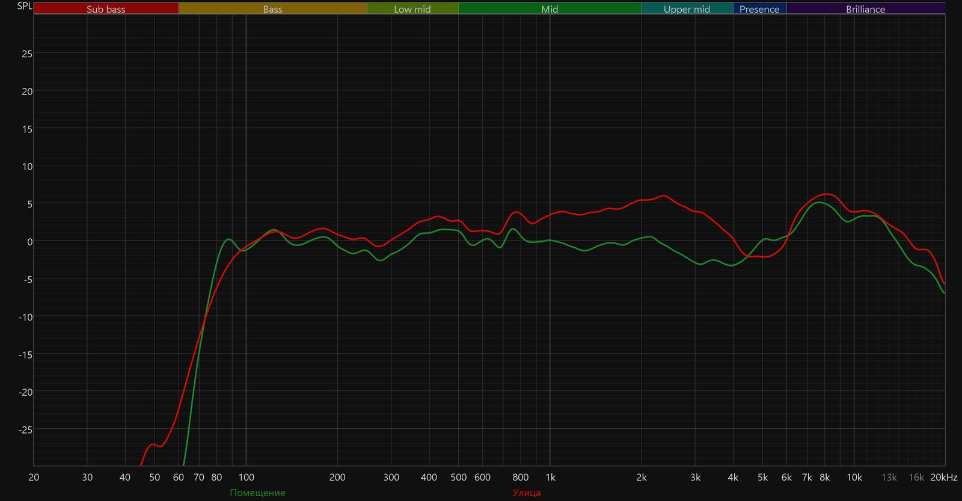Click the 0 dB level label
Screen dimensions: 962x501
[x=30, y=242]
